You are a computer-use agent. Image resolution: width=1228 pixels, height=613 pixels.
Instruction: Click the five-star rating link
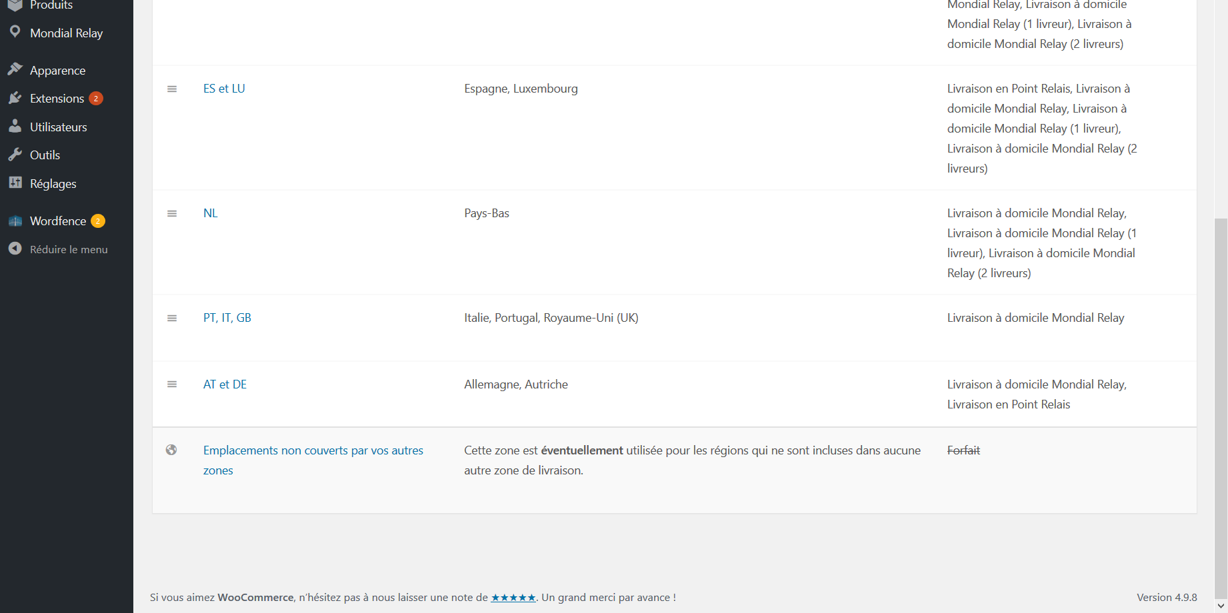(x=513, y=598)
